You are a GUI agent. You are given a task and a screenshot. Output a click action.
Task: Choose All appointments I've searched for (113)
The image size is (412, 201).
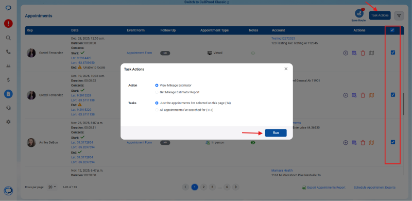pos(157,110)
